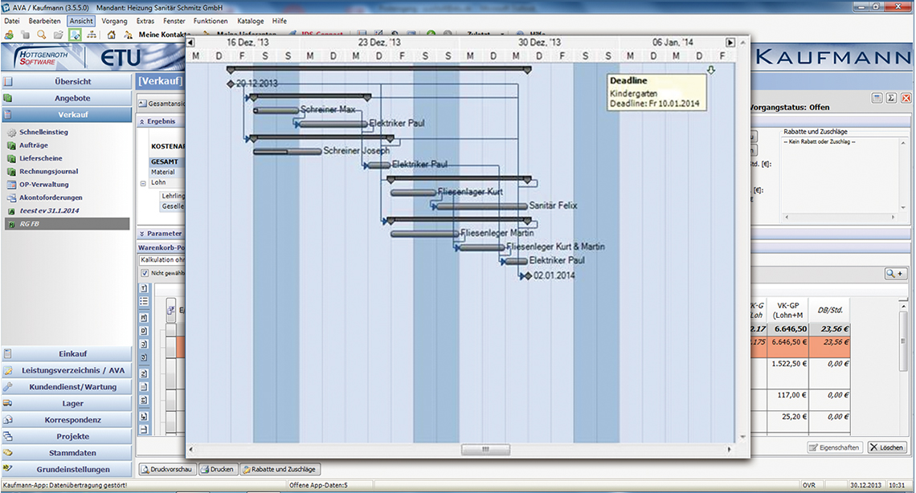
Task: Open the Kalkulation dropdown under Warenkorb
Action: click(x=162, y=260)
